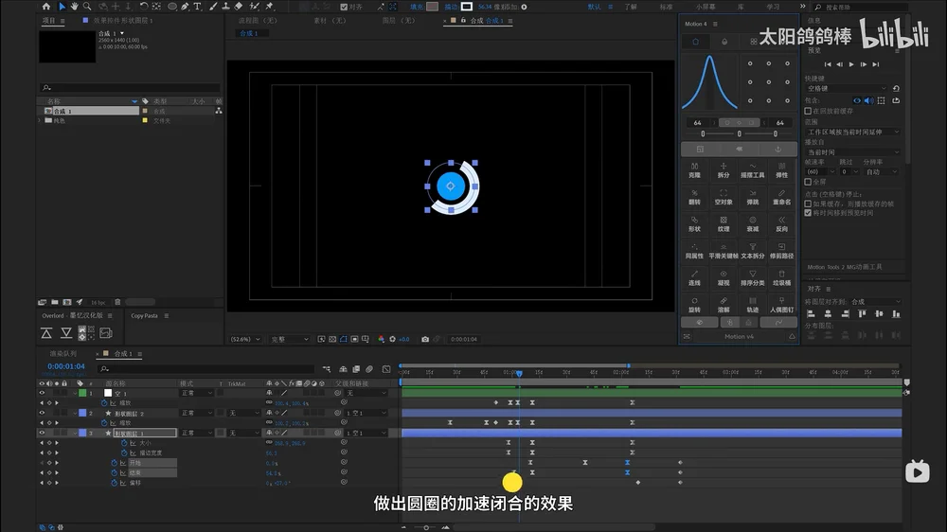This screenshot has height=532, width=947.
Task: Toggle stopwatch for 开始 property
Action: (114, 463)
